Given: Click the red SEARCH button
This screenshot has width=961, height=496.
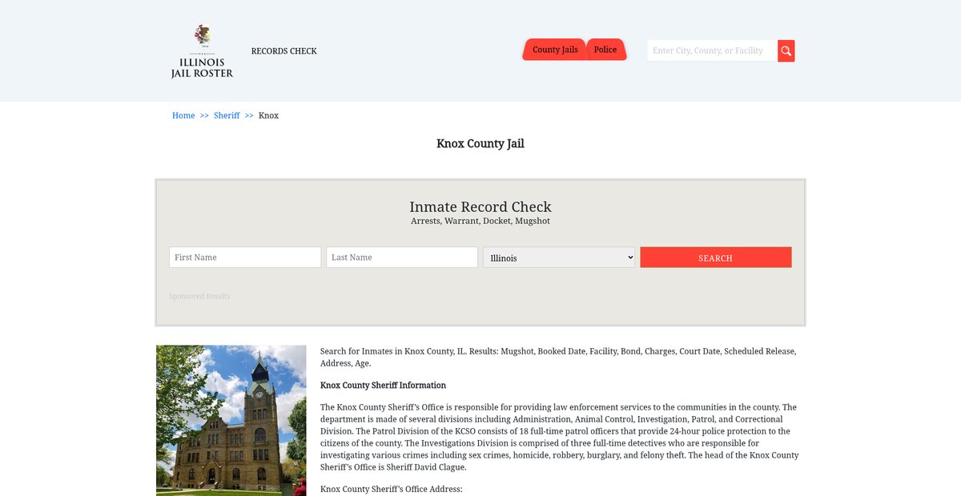Looking at the screenshot, I should tap(716, 258).
